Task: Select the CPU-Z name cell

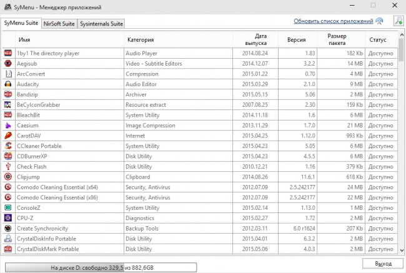Action: [x=70, y=218]
